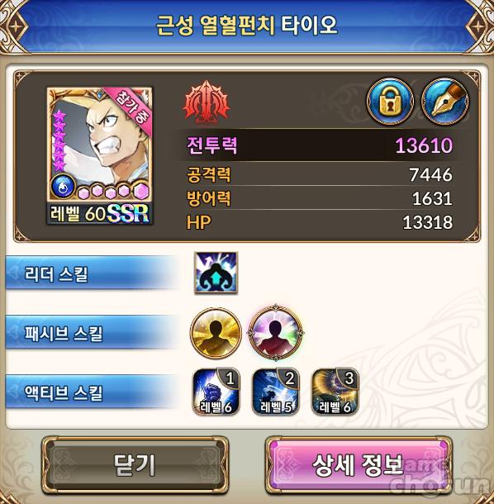Viewport: 494px width, 504px height.
Task: Tap the blue water element icon
Action: [x=62, y=186]
